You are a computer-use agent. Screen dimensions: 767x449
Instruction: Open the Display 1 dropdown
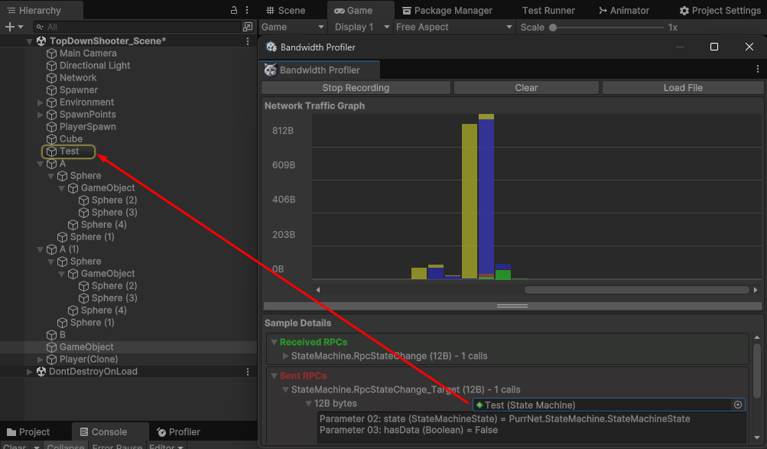[x=361, y=27]
